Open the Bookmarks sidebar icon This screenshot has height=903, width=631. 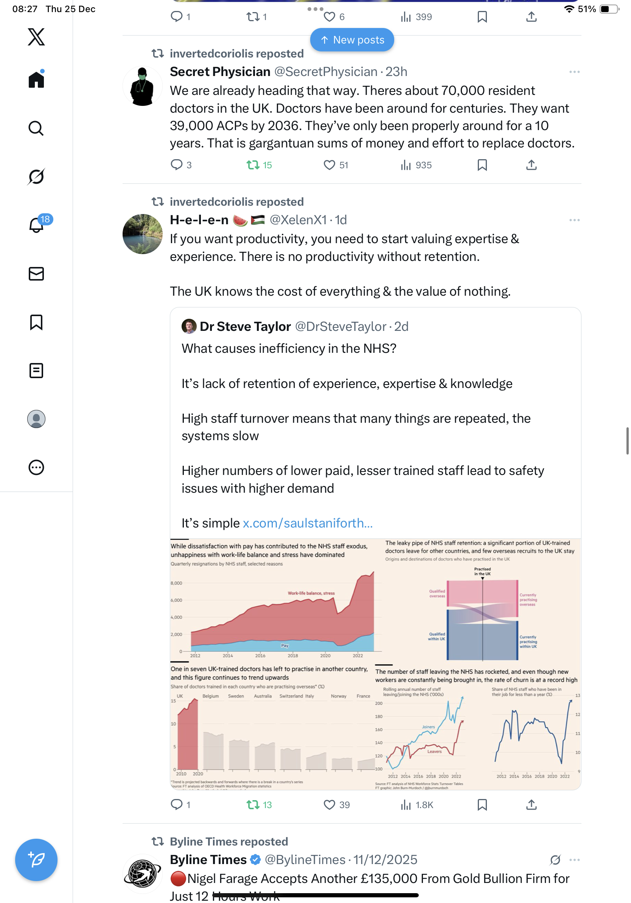pyautogui.click(x=36, y=322)
